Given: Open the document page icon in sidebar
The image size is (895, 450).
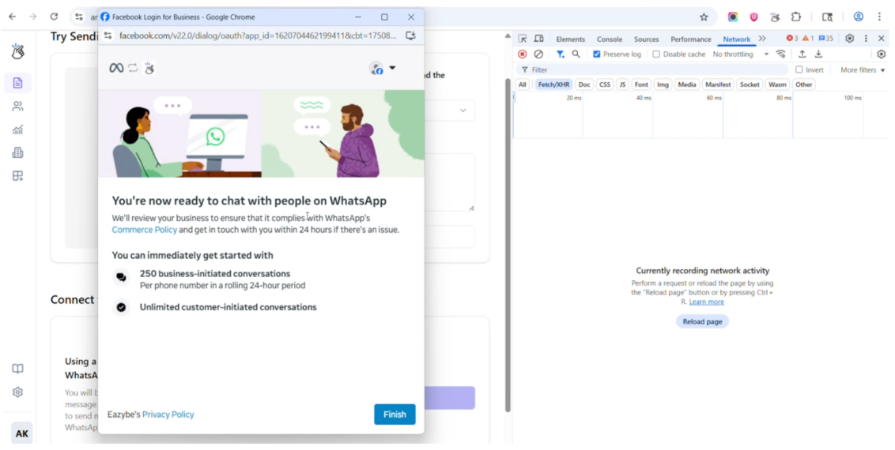Looking at the screenshot, I should pos(17,83).
